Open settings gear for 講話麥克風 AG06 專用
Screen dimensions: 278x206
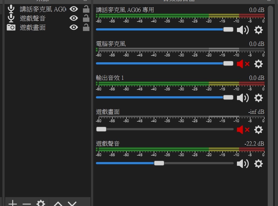click(x=258, y=30)
